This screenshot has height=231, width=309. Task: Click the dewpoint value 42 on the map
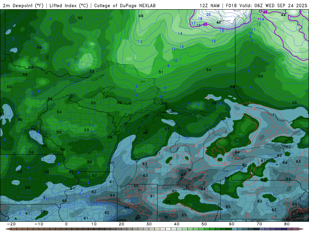[219, 22]
